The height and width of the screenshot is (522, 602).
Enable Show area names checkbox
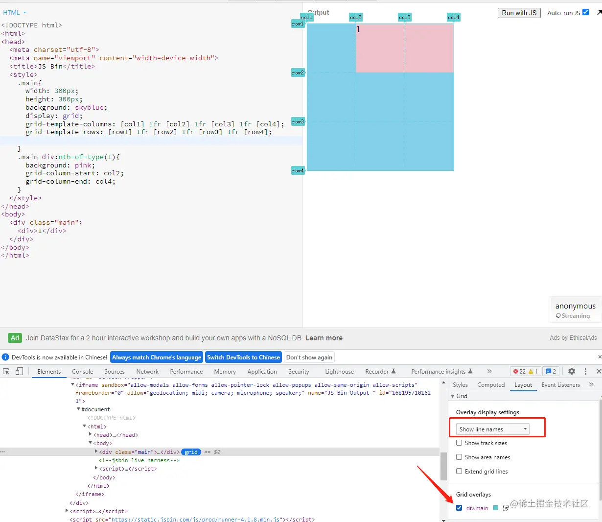click(459, 457)
